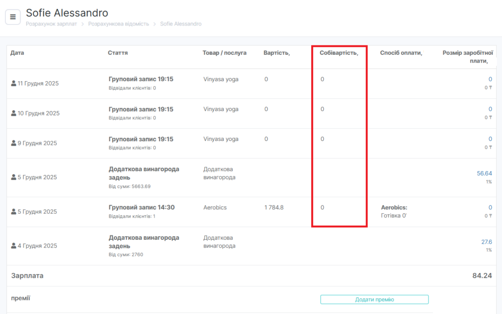502x314 pixels.
Task: Click the person icon beside 9 Грудня 2025
Action: coord(14,143)
